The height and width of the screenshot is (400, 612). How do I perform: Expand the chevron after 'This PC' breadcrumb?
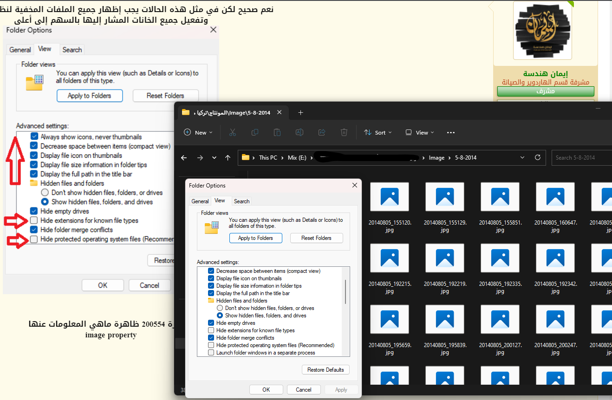tap(282, 158)
